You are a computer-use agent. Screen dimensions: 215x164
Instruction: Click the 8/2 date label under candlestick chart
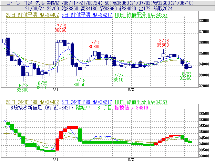(131, 89)
